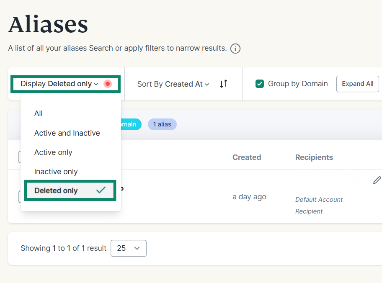
Task: Click the Recipients column header
Action: tap(314, 157)
